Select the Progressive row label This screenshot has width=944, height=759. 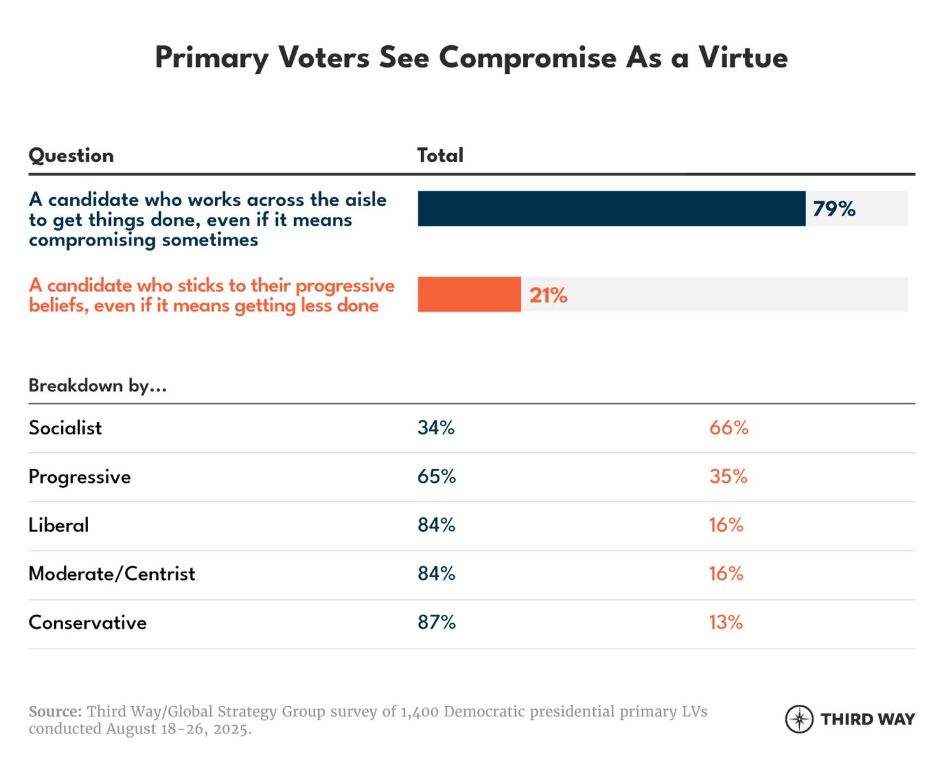[80, 477]
